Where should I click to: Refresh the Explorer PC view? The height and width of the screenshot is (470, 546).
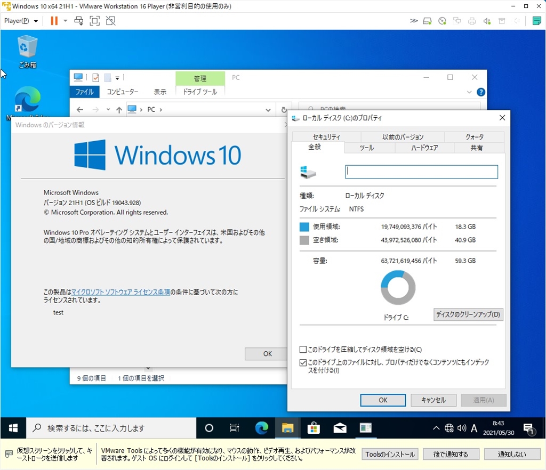[x=284, y=110]
